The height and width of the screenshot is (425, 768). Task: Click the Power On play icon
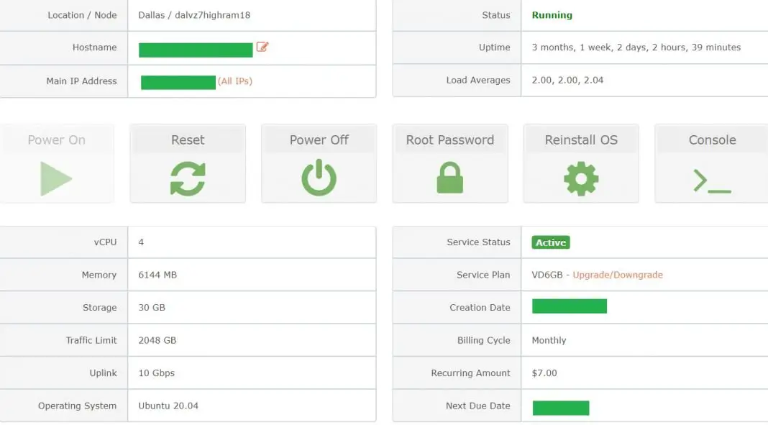(x=57, y=178)
